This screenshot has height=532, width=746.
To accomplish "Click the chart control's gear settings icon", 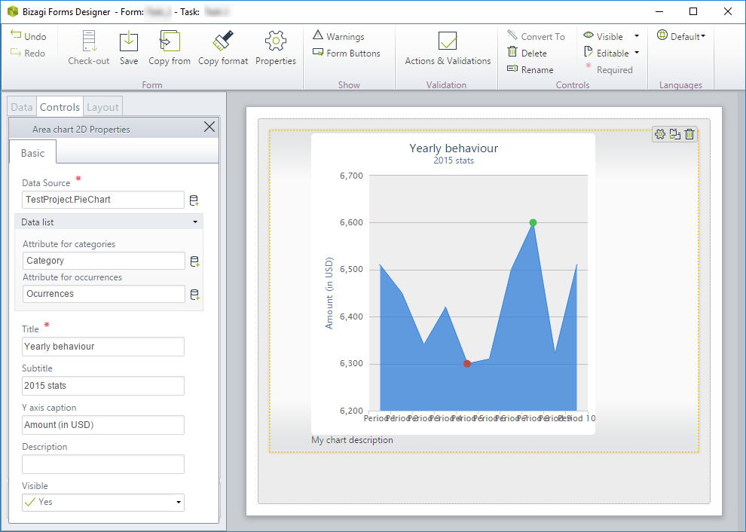I will [x=659, y=134].
